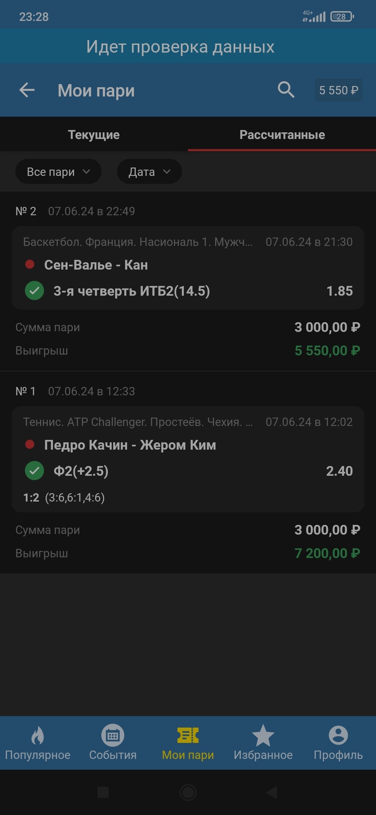Open the События calendar icon
376x815 pixels.
coord(113,735)
